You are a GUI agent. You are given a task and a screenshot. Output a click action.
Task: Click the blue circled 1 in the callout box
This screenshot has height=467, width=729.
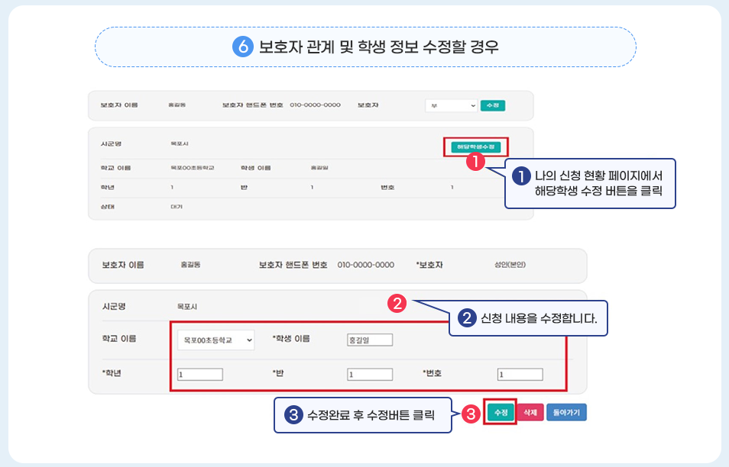[x=521, y=176]
